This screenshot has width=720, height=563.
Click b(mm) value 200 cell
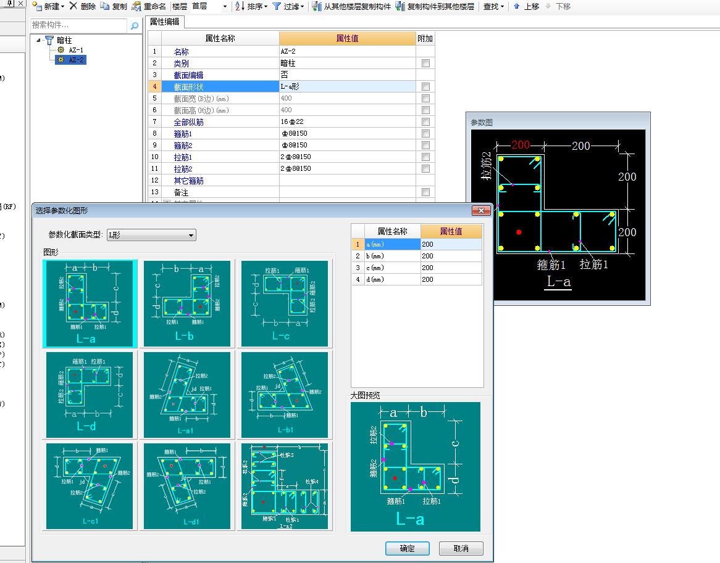451,257
